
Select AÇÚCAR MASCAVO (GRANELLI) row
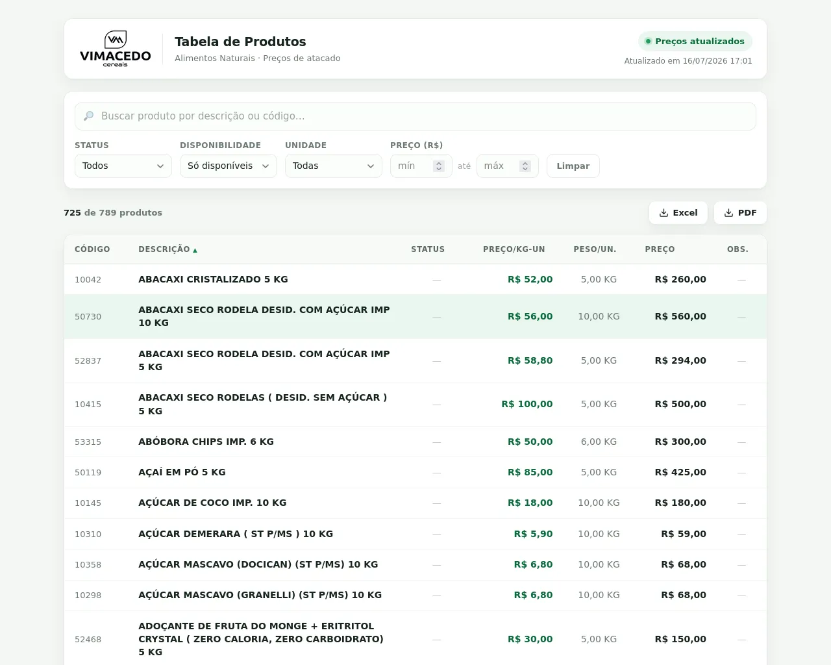pyautogui.click(x=415, y=596)
